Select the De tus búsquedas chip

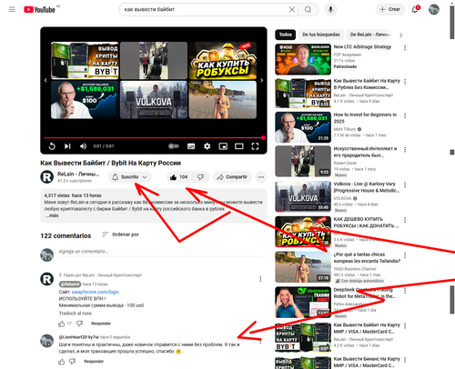[x=321, y=35]
